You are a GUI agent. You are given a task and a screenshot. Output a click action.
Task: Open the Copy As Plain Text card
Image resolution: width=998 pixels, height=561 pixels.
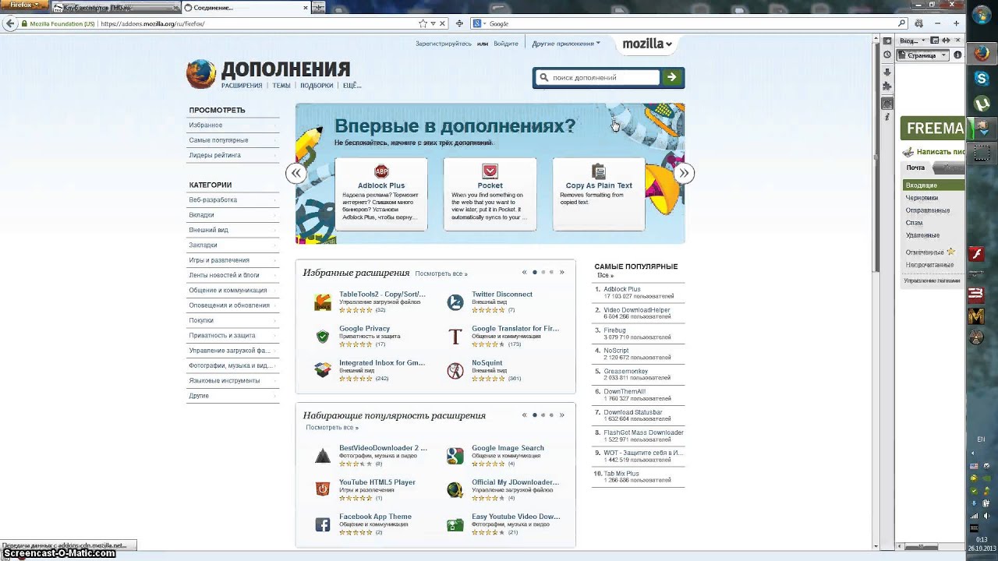(599, 194)
